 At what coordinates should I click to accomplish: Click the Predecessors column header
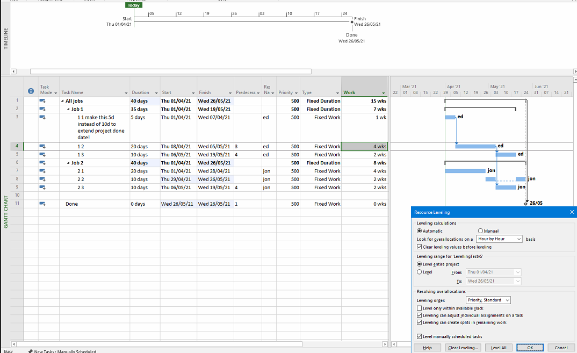(x=248, y=88)
